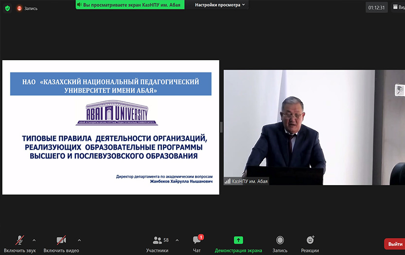Unmute microphone with Включить звук icon

(20, 240)
